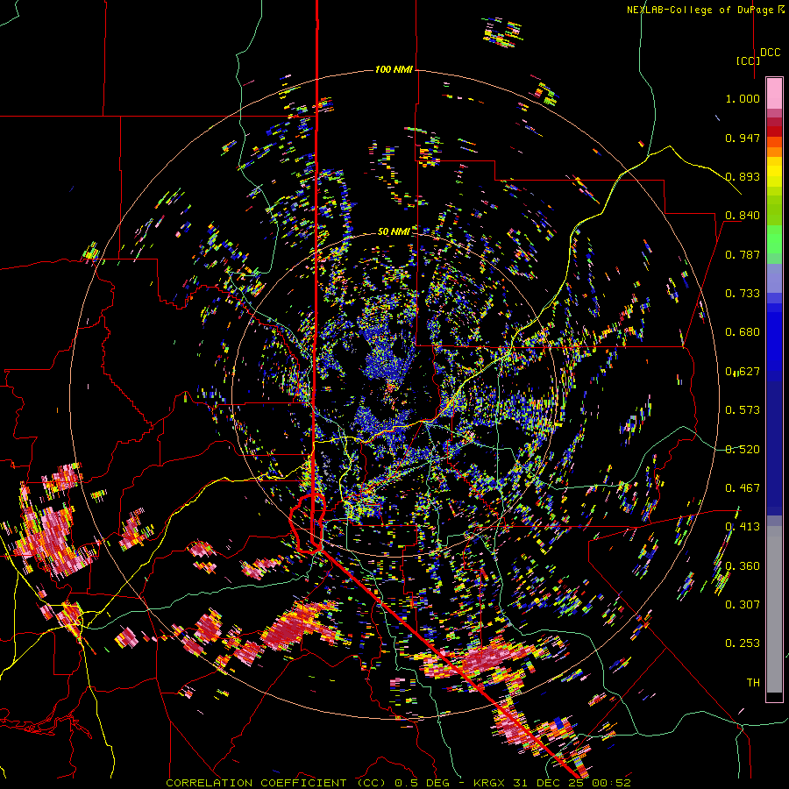The image size is (789, 789).
Task: Click the 0.253 value on the color scale
Action: 743,643
